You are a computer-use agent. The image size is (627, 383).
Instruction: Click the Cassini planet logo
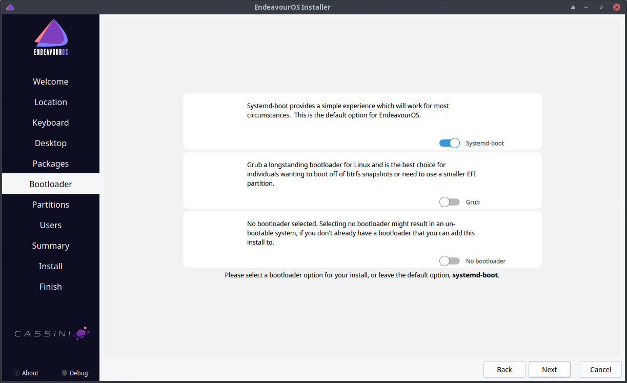[x=81, y=333]
